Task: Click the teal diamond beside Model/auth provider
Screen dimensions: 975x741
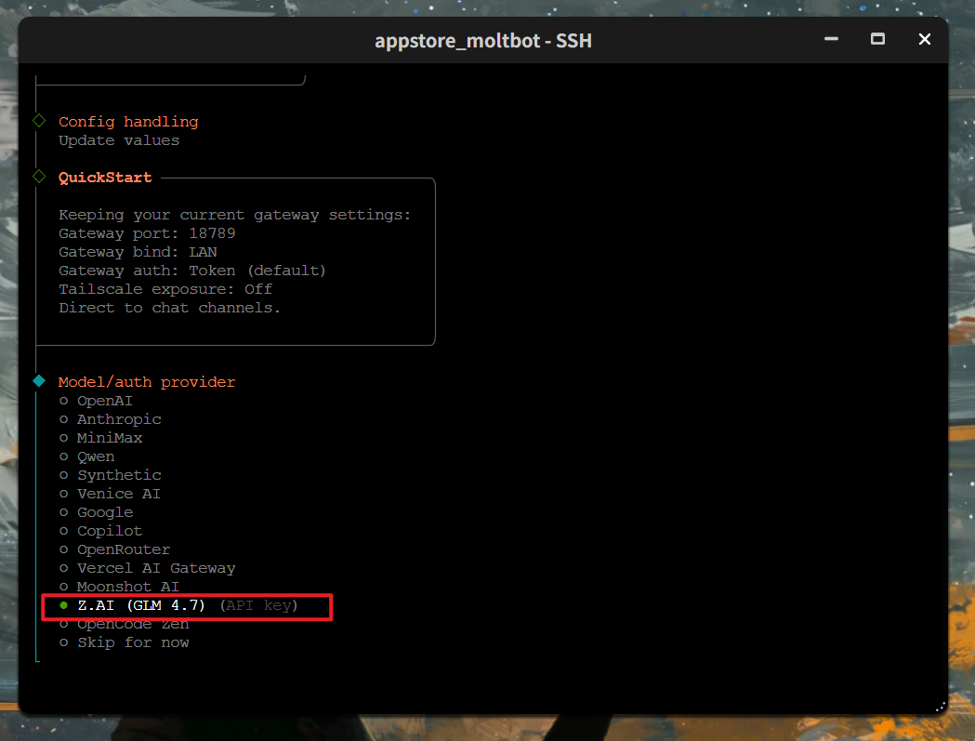Action: 39,381
